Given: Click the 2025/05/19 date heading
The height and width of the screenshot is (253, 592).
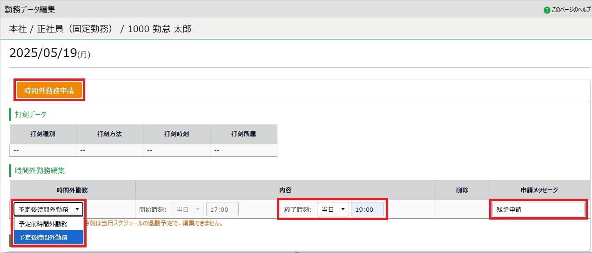Looking at the screenshot, I should click(x=43, y=53).
